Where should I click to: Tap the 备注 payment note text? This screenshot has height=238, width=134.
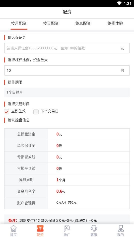point(52,220)
